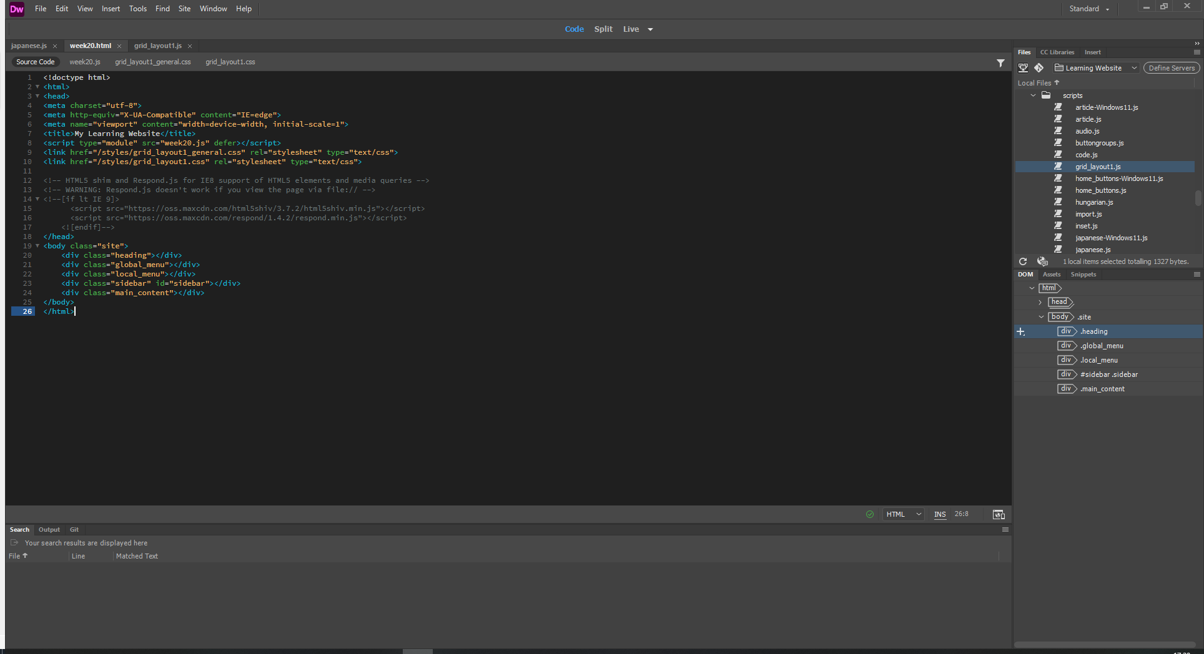
Task: Switch to Code view
Action: point(574,29)
